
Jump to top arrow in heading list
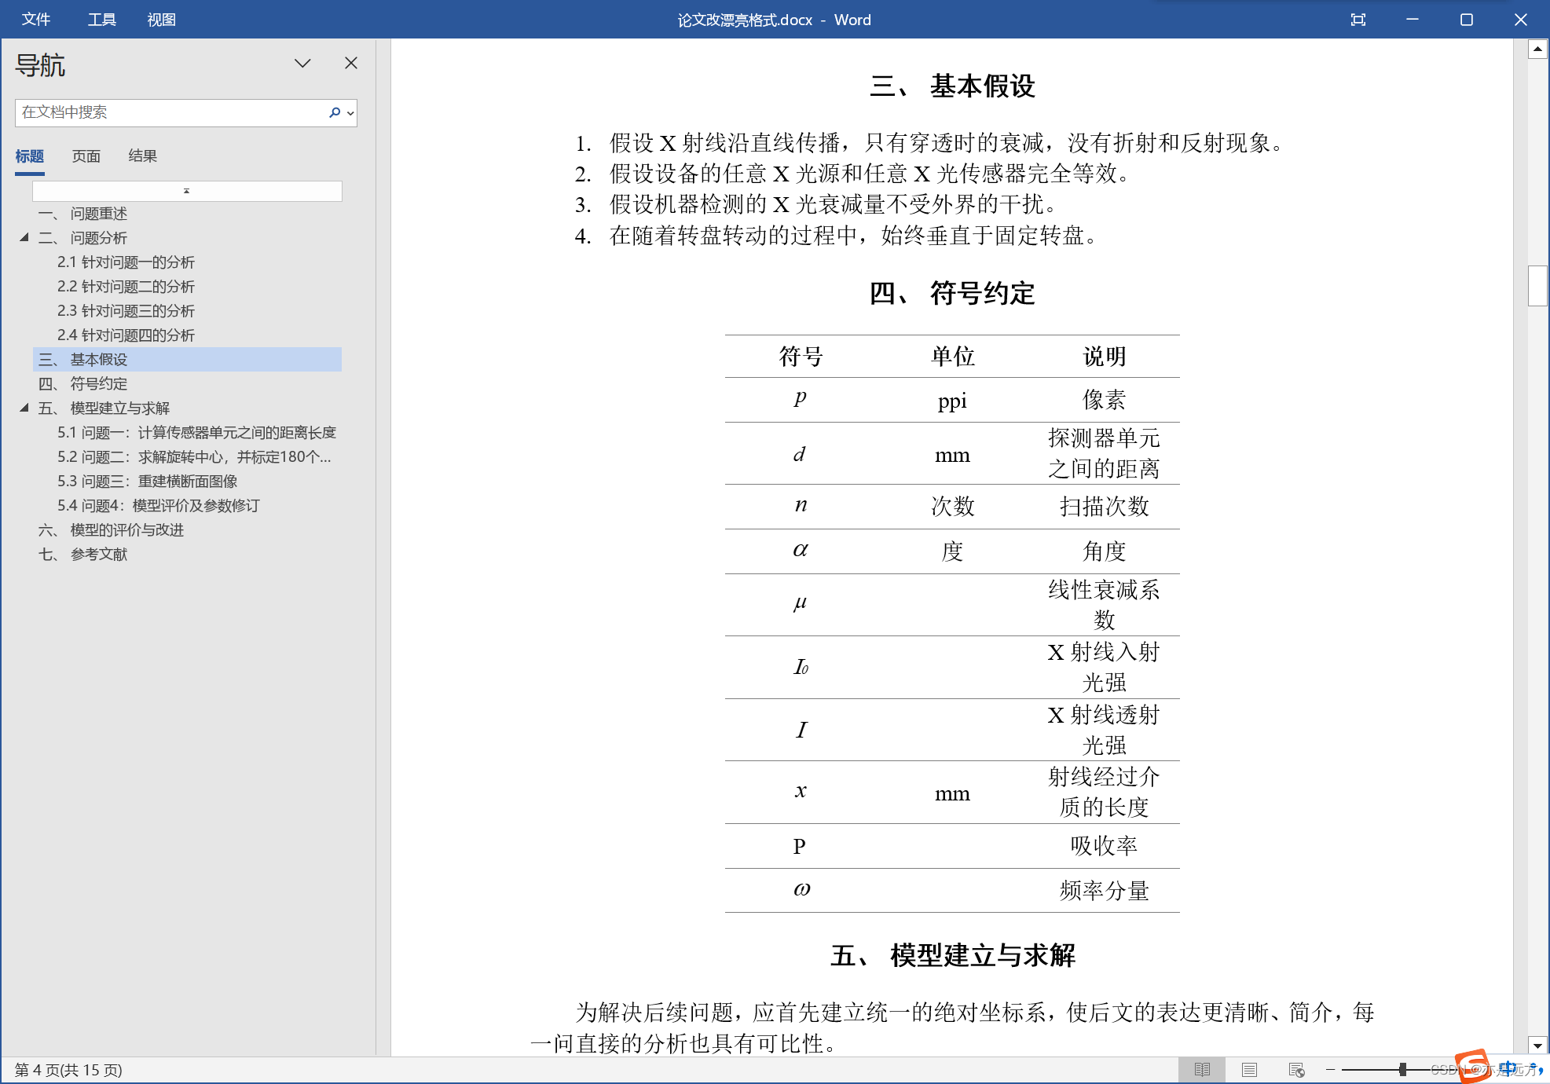coord(187,191)
